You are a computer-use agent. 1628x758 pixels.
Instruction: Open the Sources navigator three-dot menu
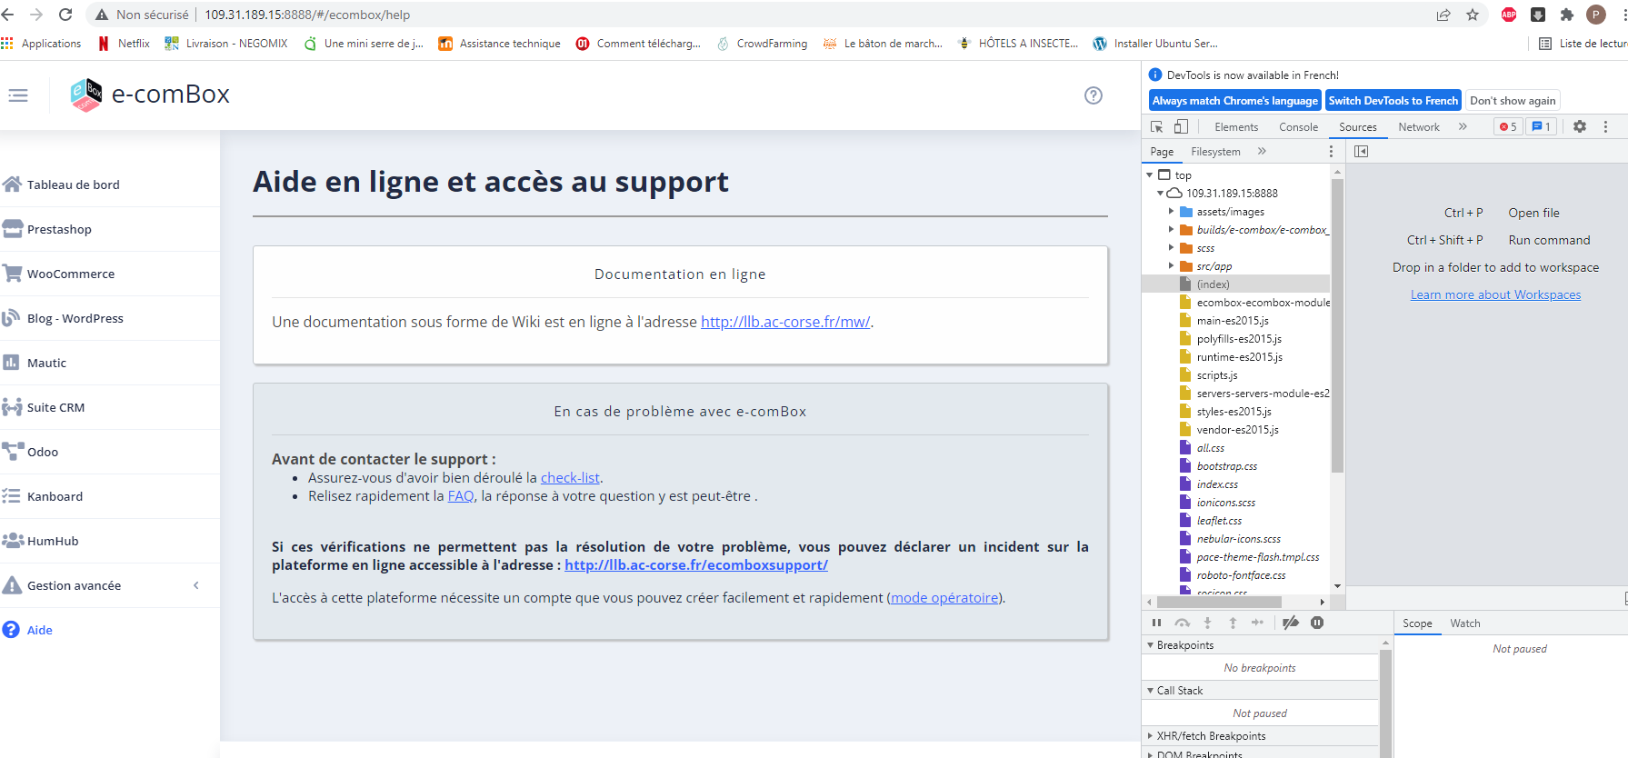tap(1332, 152)
